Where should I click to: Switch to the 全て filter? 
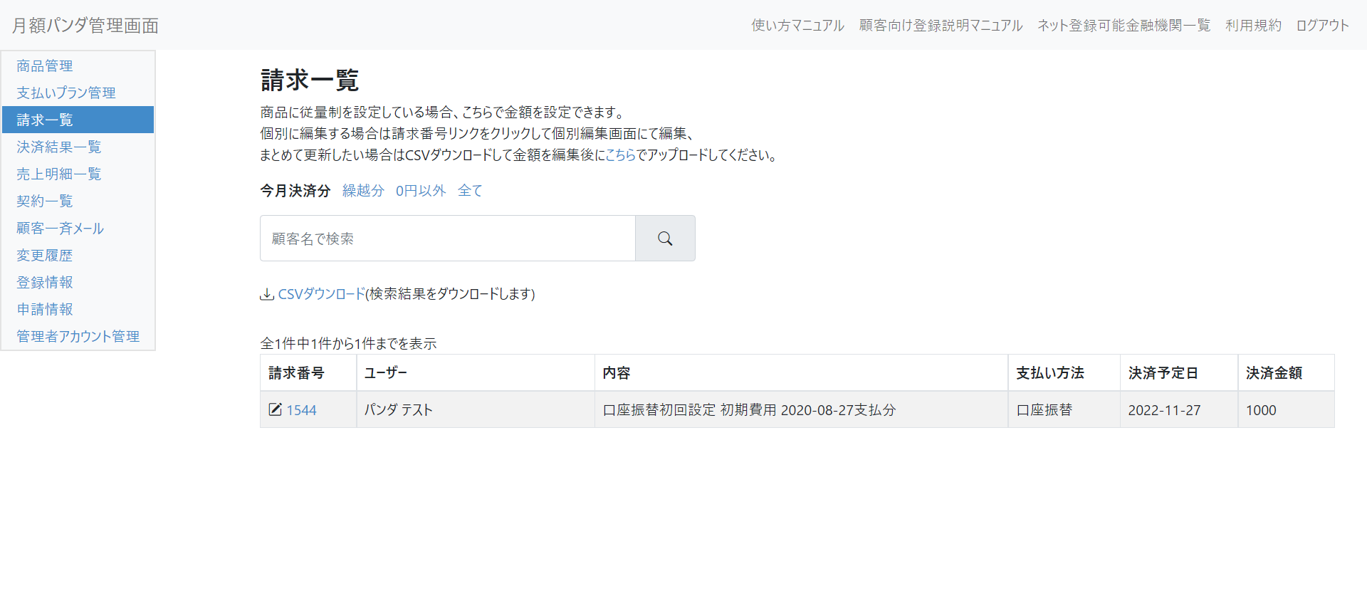coord(470,191)
